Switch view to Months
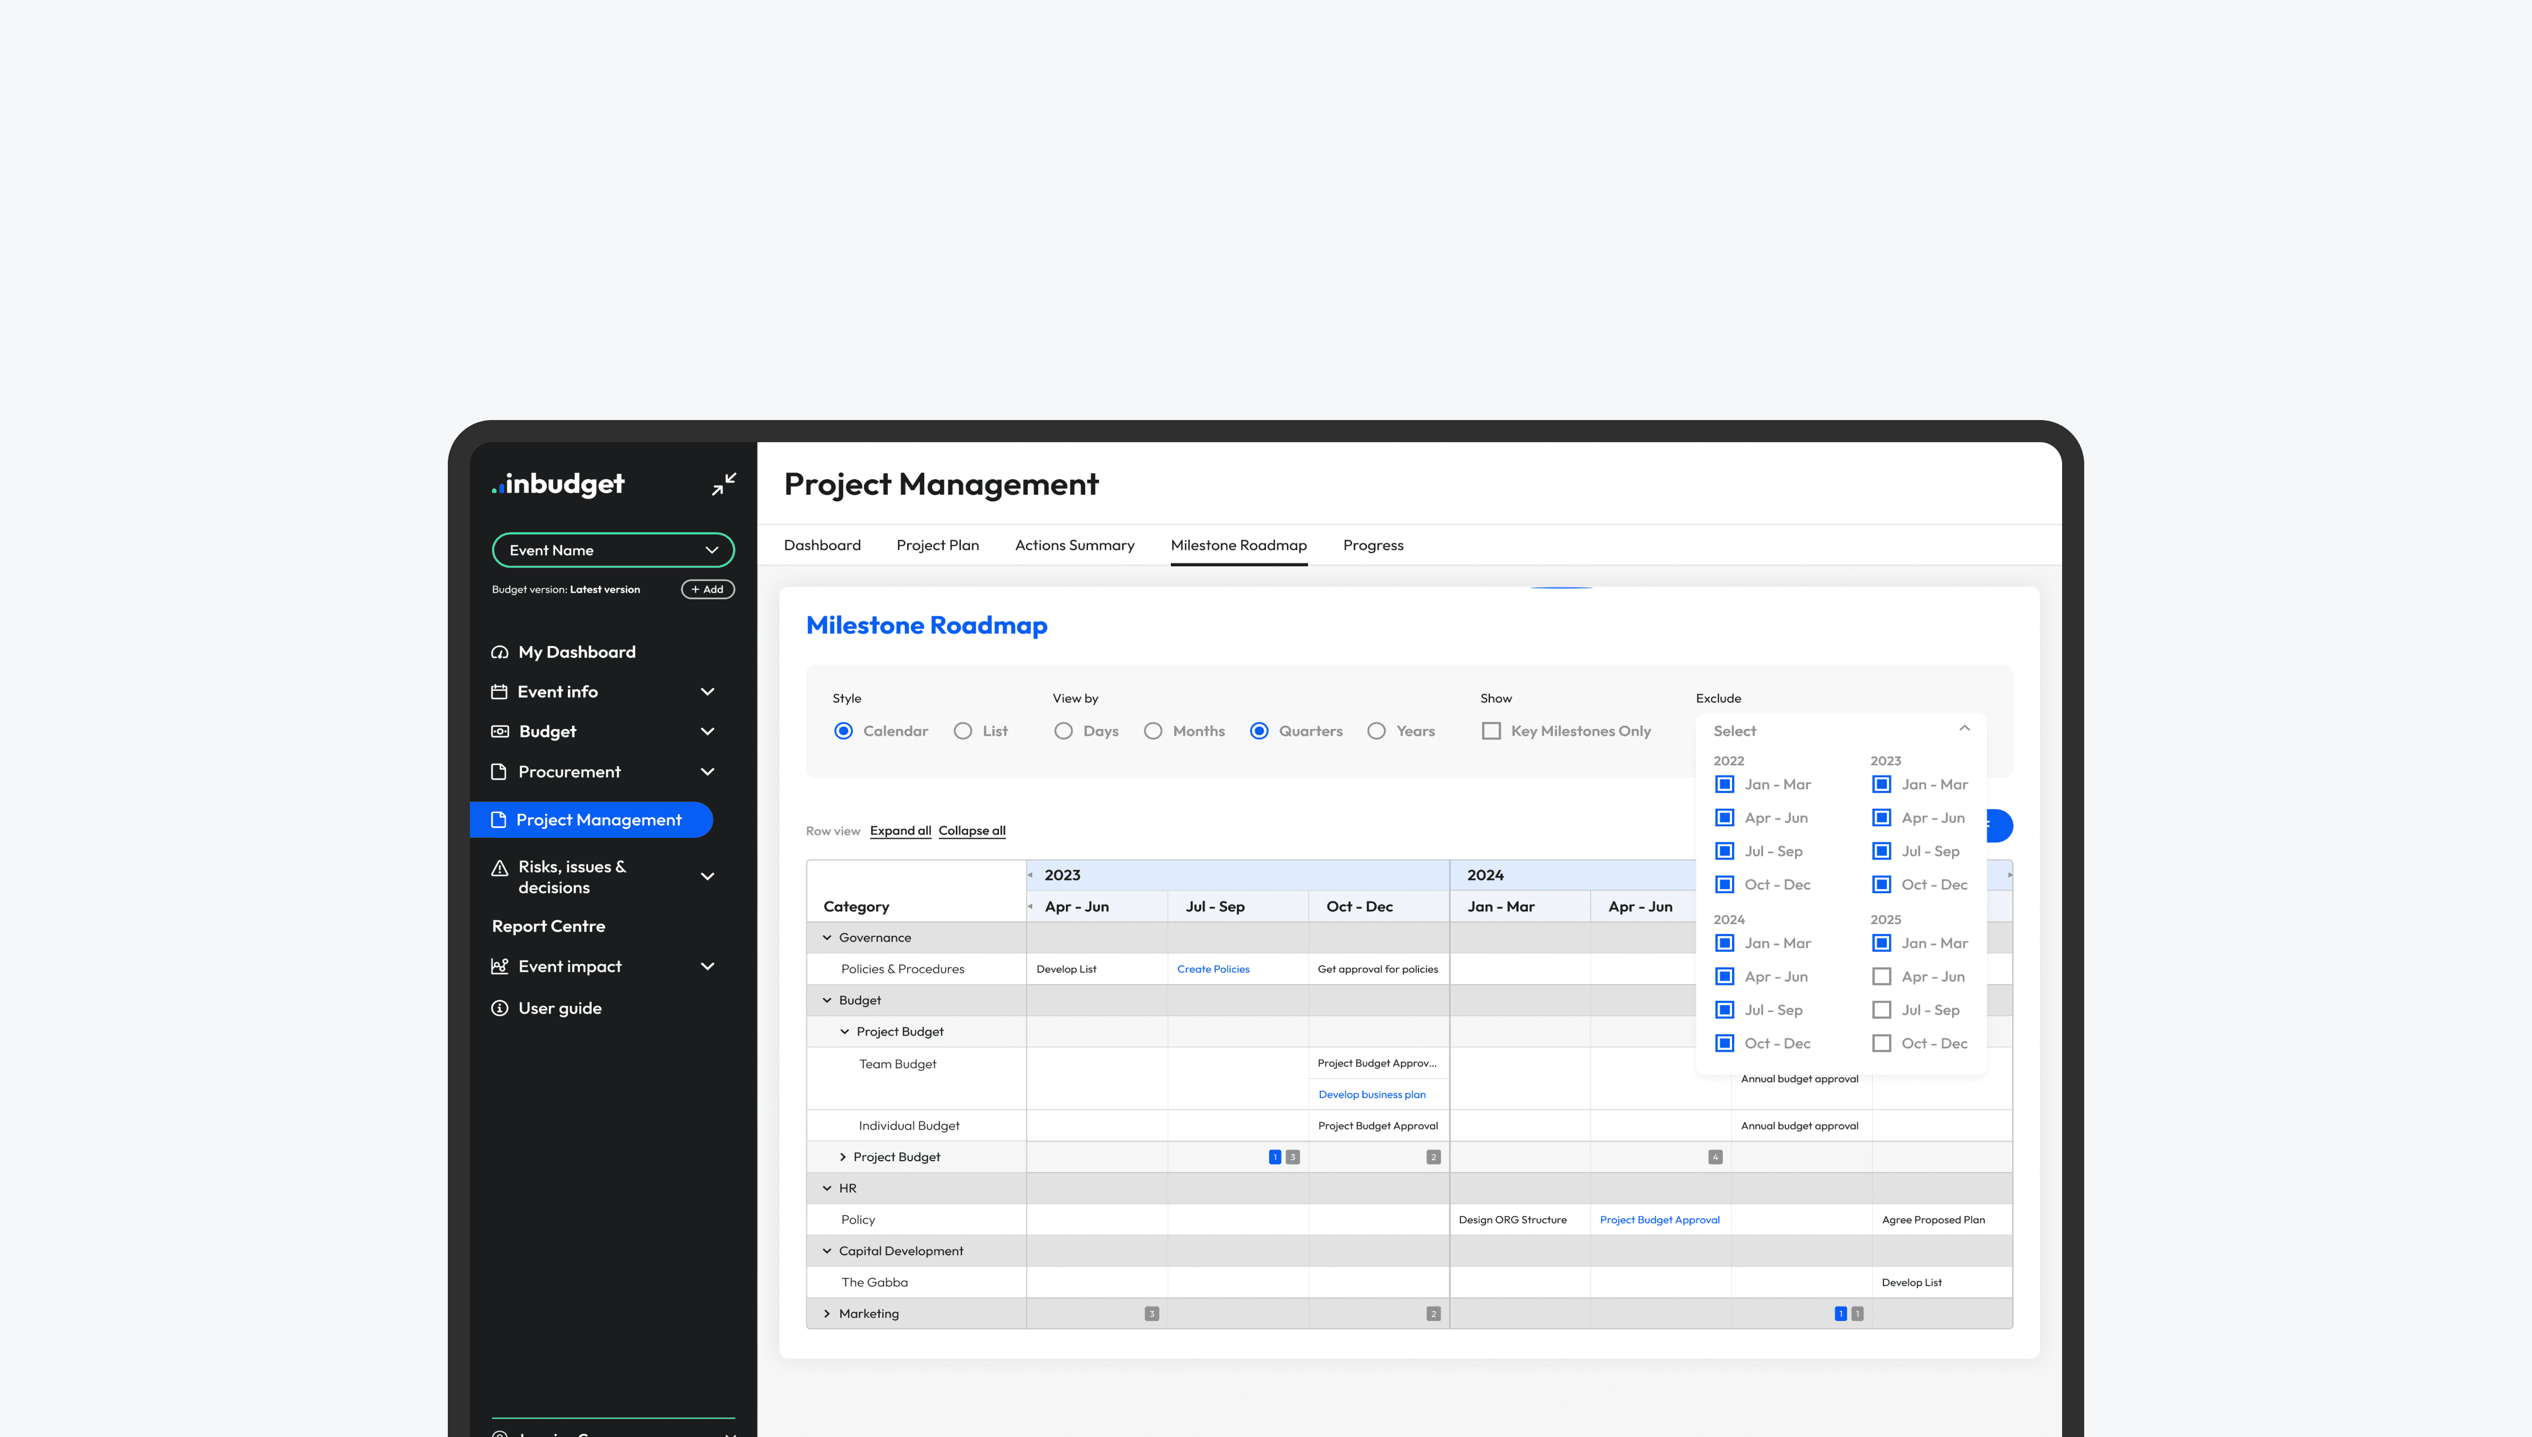This screenshot has width=2532, height=1437. point(1153,731)
